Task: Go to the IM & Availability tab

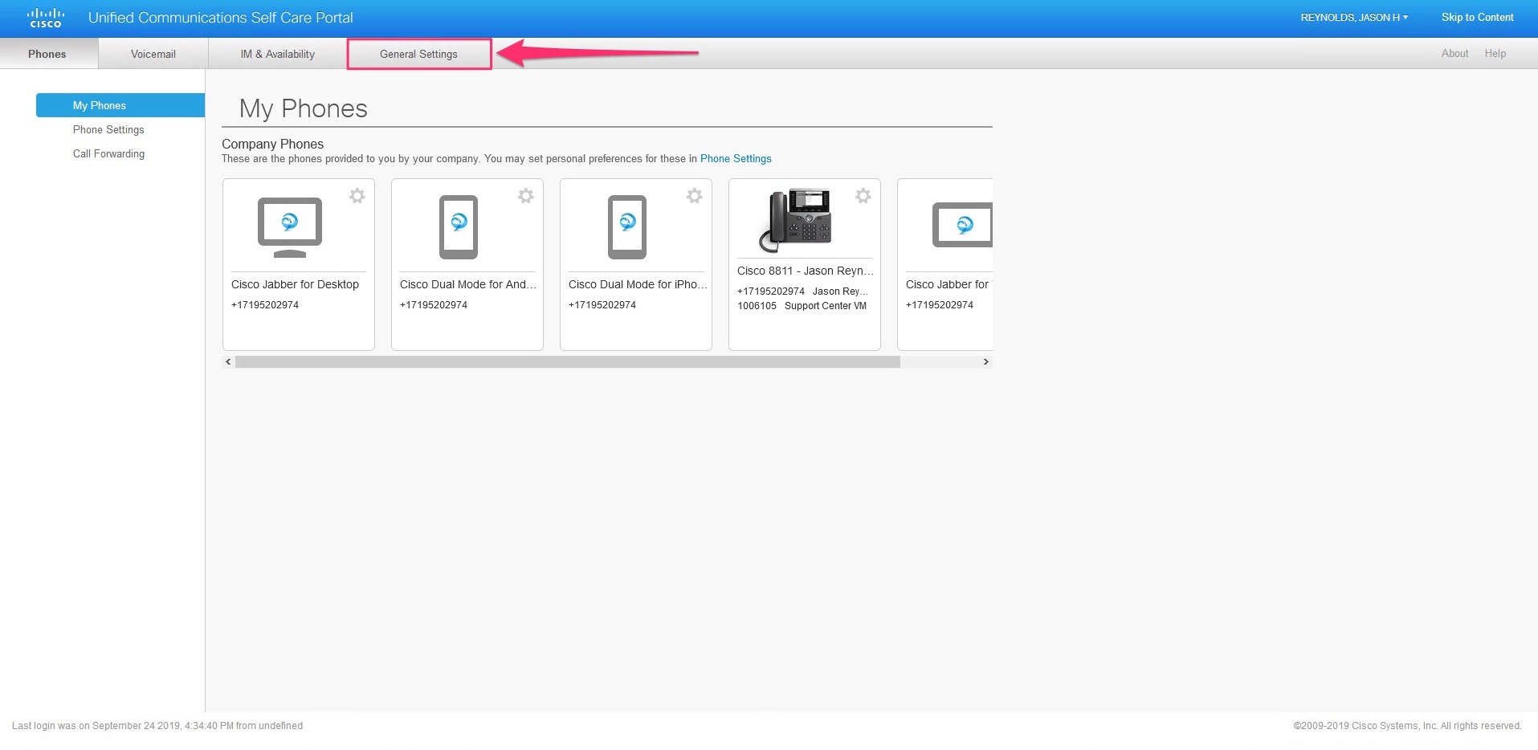Action: click(277, 54)
